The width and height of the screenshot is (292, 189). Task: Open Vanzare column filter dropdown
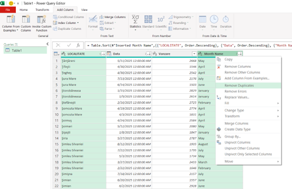pyautogui.click(x=194, y=54)
